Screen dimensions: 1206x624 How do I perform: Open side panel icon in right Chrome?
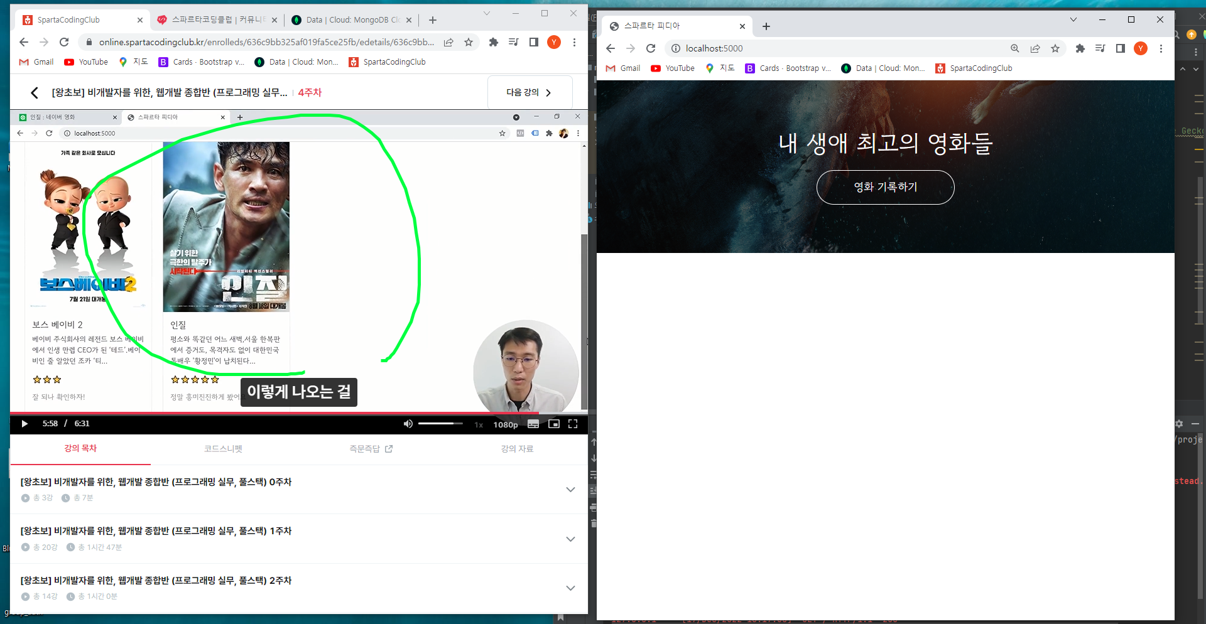[1121, 48]
